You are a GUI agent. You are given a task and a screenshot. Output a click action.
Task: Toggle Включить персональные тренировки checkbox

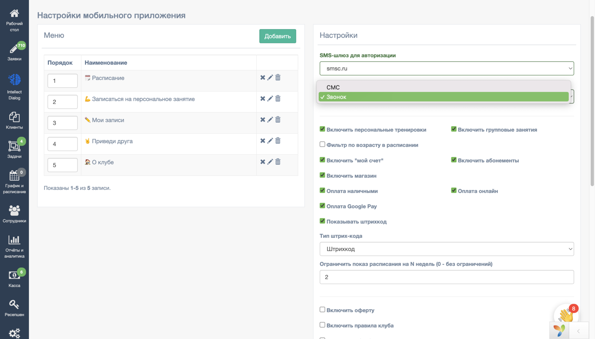pos(322,129)
